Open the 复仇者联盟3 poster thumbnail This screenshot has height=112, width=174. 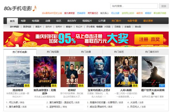coord(45,72)
